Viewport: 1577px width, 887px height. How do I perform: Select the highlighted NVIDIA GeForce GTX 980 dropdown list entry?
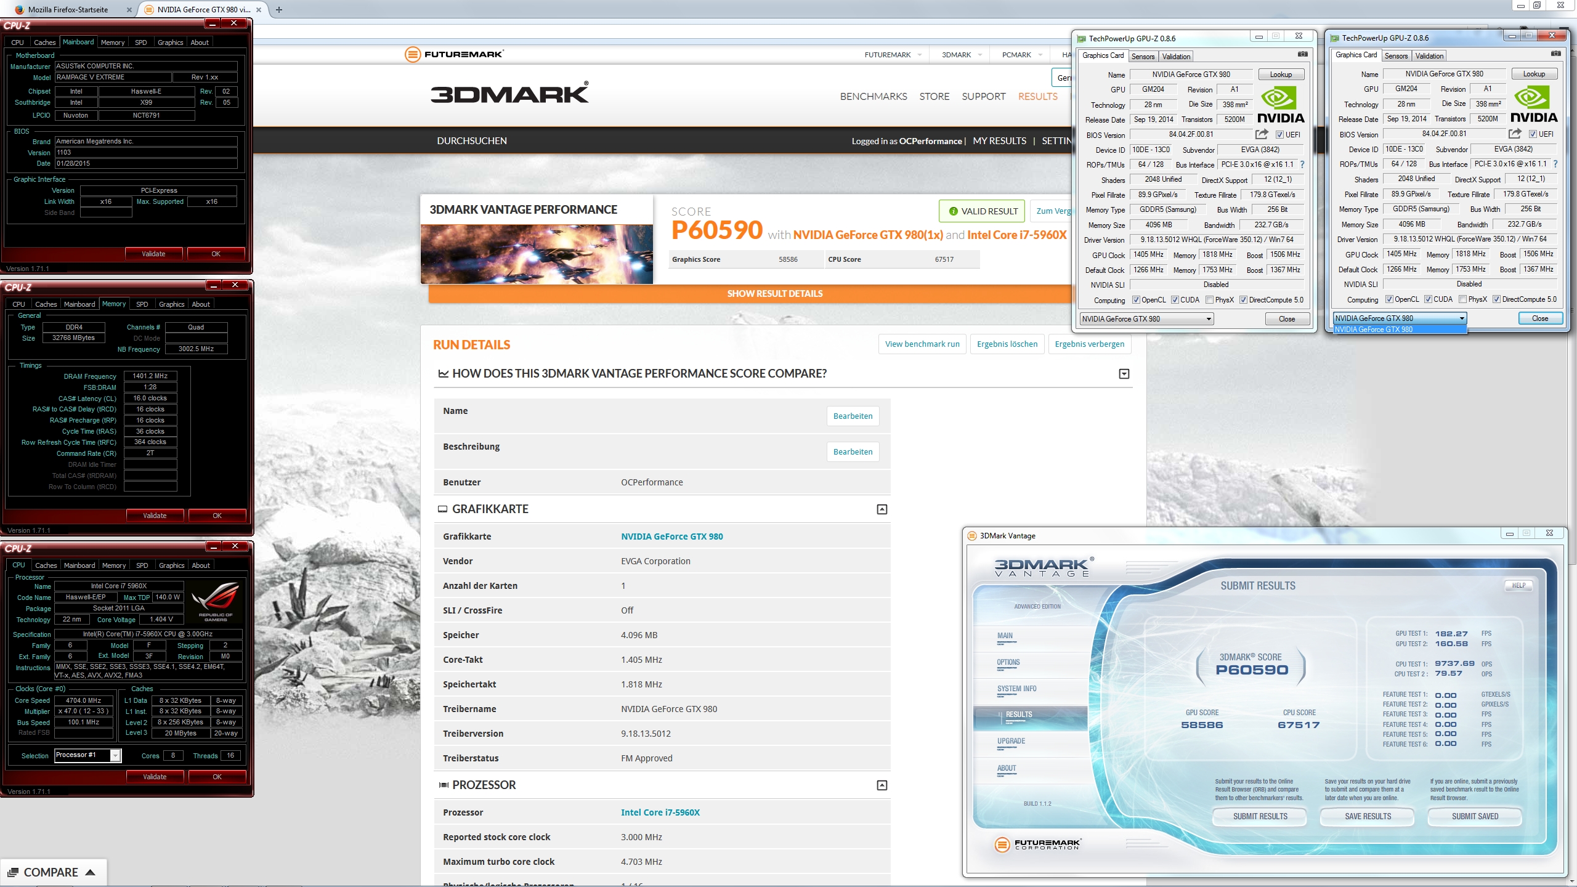coord(1400,330)
